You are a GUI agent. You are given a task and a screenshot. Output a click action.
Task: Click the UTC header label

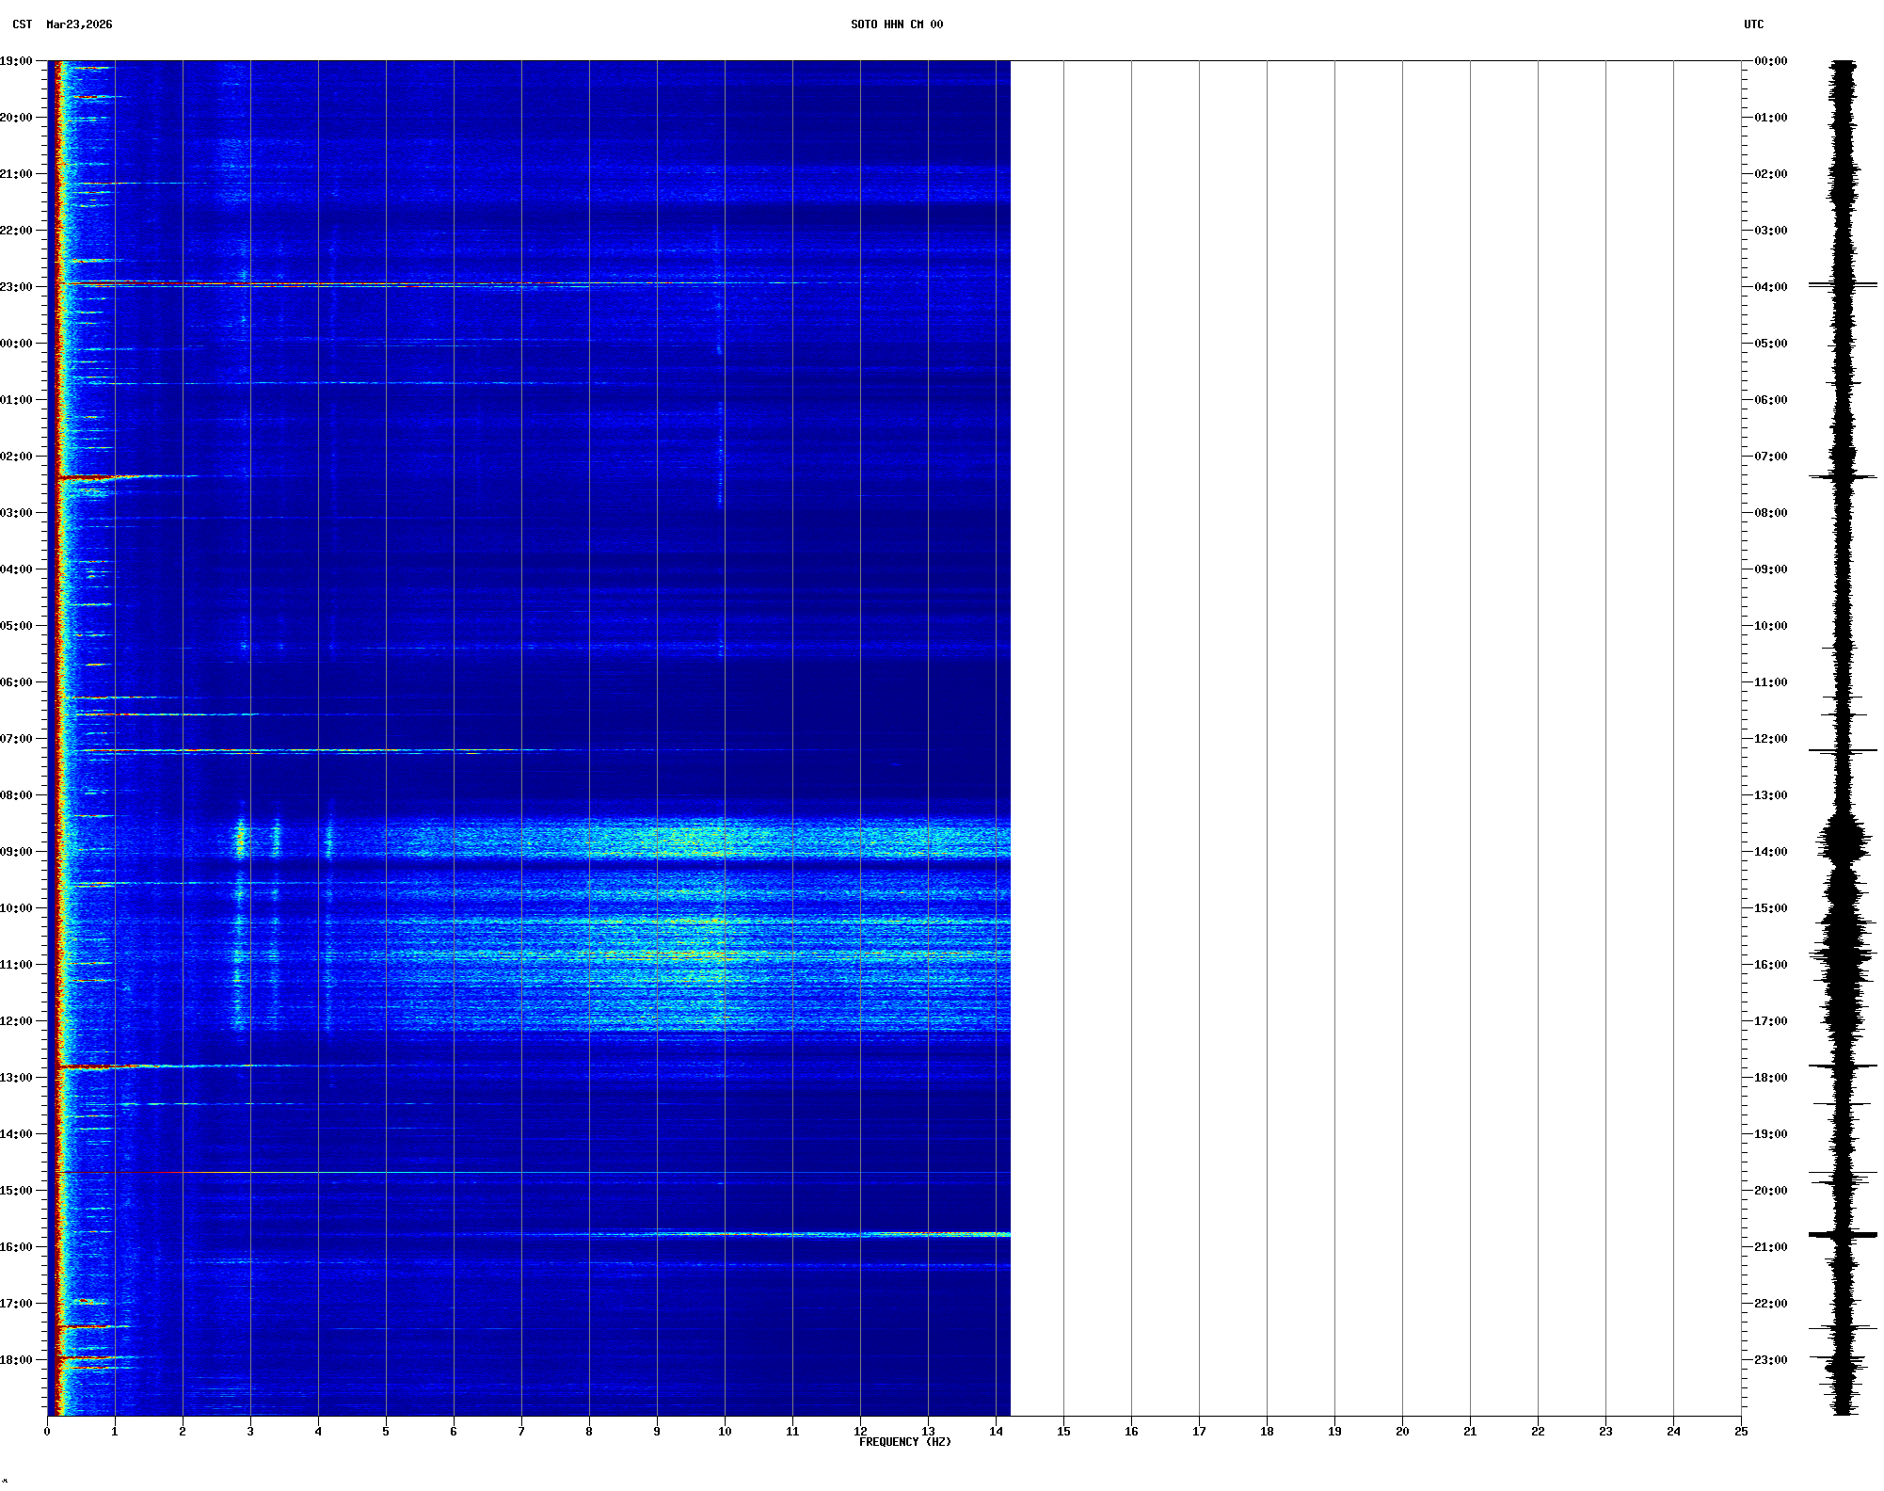[x=1753, y=24]
